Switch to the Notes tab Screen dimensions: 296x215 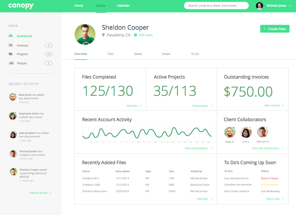166,54
